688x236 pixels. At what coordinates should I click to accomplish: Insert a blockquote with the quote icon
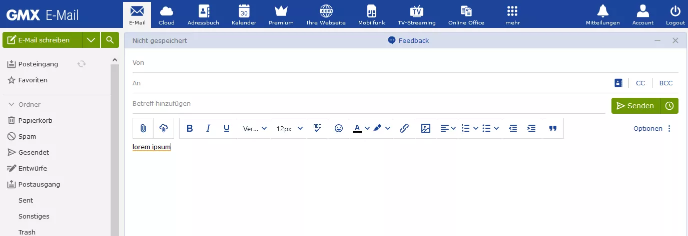(x=553, y=128)
